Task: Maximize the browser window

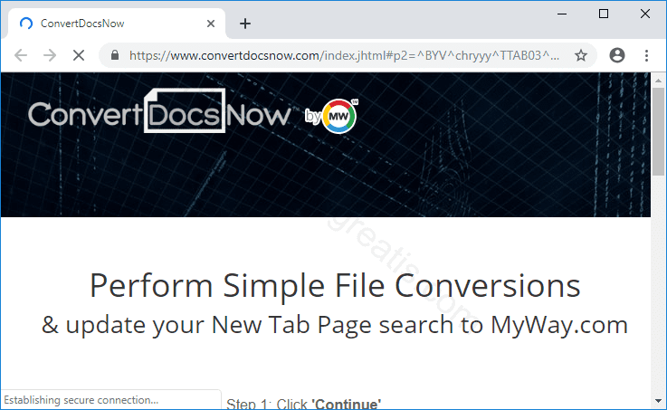Action: 604,14
